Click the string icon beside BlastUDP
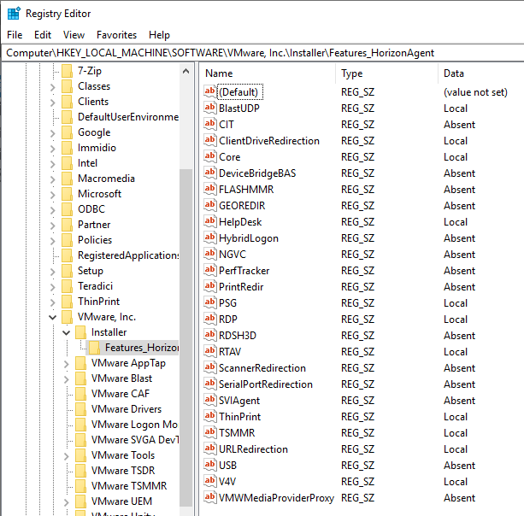This screenshot has width=524, height=516. (210, 108)
